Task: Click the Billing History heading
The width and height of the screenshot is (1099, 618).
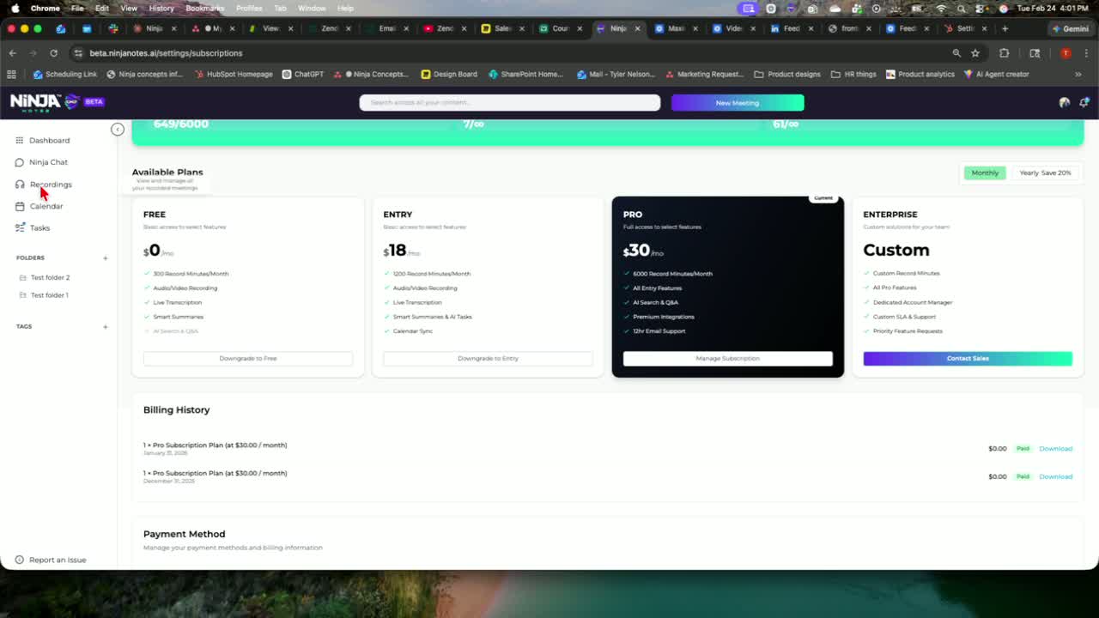Action: [177, 409]
